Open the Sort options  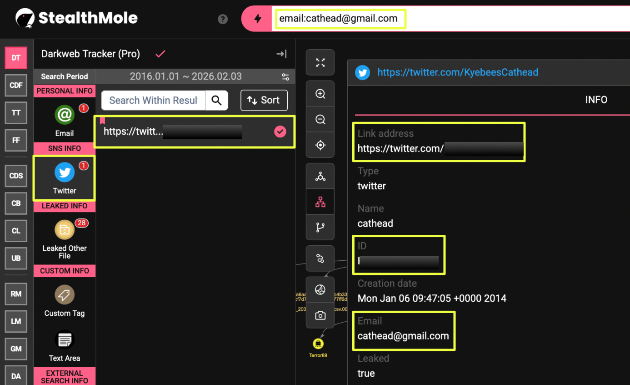tap(264, 100)
